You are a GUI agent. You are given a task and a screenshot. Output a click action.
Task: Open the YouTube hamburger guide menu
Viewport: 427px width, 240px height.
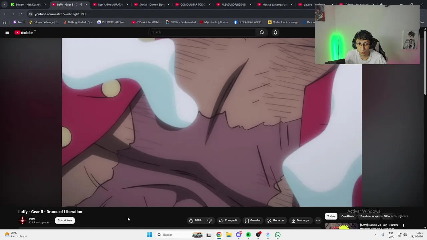tap(7, 32)
